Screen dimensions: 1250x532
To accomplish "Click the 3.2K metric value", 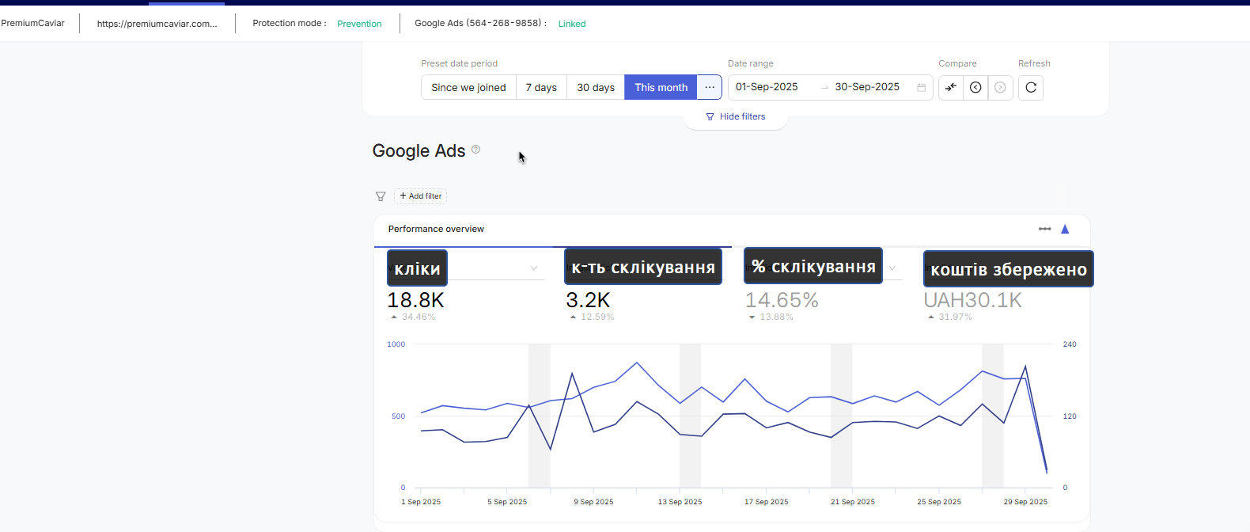I will coord(588,300).
